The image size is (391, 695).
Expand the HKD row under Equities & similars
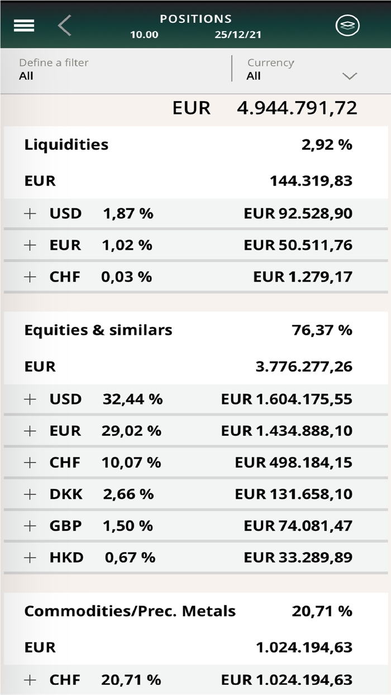pos(30,557)
